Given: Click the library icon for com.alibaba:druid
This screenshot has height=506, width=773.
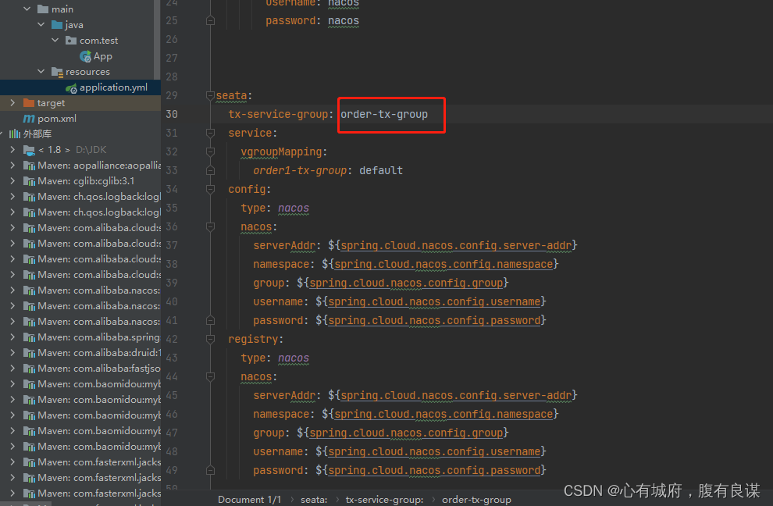Looking at the screenshot, I should [x=29, y=353].
